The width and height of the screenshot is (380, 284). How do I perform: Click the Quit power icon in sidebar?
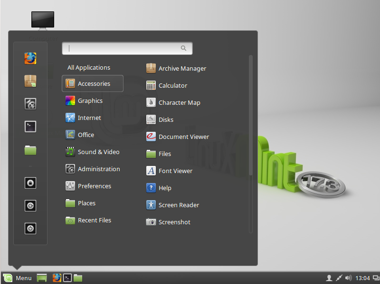pyautogui.click(x=30, y=229)
